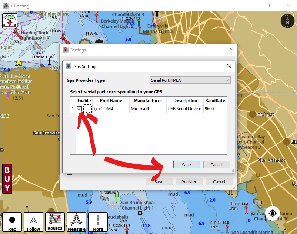The height and width of the screenshot is (234, 297).
Task: Click the chart download icon
Action: (x=9, y=21)
